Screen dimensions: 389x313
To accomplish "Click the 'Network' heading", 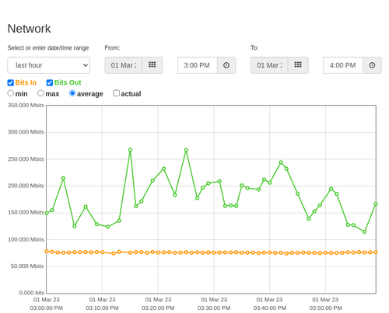I will click(x=29, y=29).
